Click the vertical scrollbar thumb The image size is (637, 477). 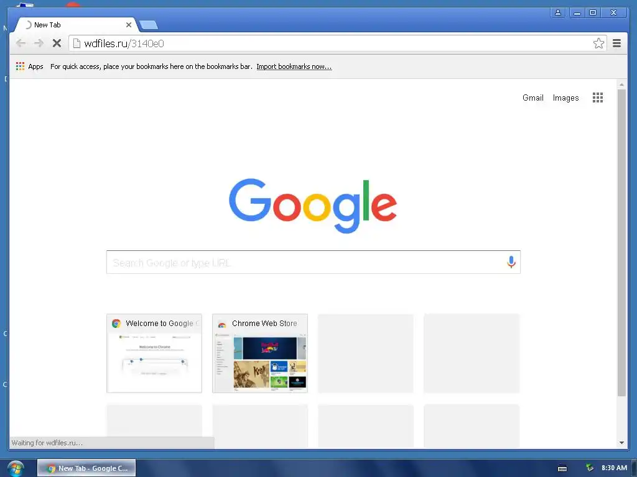tap(621, 243)
